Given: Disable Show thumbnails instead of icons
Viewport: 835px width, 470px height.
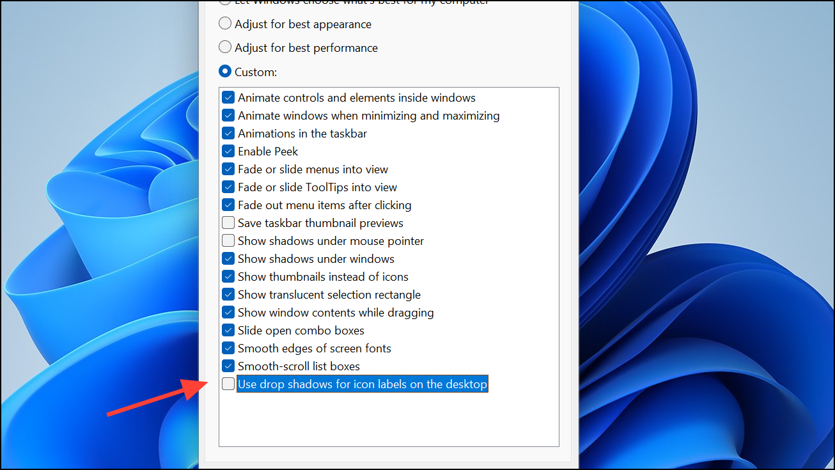Looking at the screenshot, I should [x=228, y=276].
